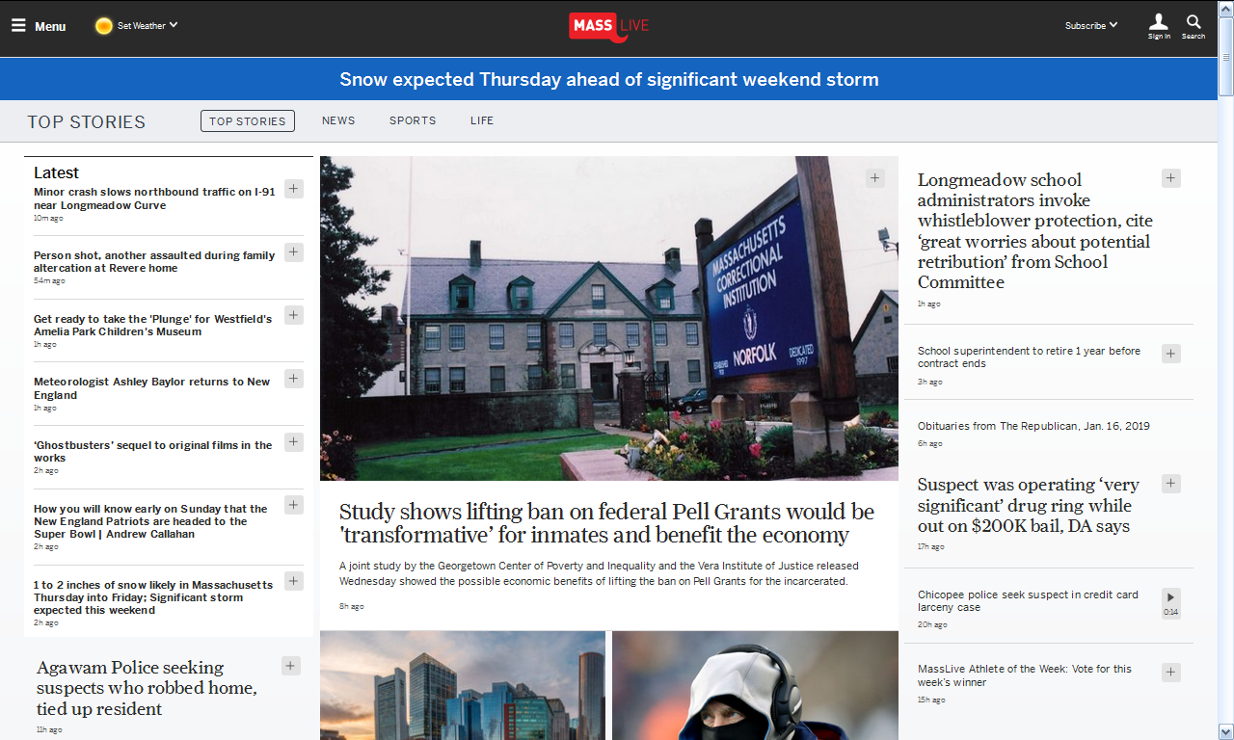Open Chicopee credit card larceny headline
This screenshot has height=740, width=1234.
point(1028,601)
